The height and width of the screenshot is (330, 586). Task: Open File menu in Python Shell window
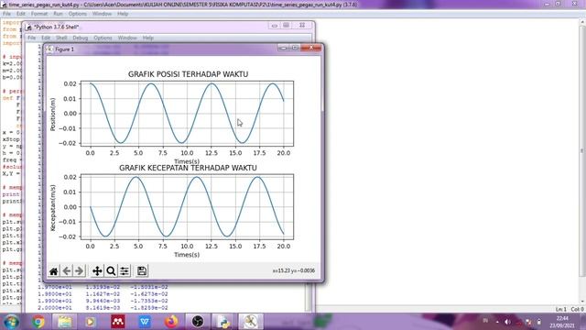coord(32,38)
